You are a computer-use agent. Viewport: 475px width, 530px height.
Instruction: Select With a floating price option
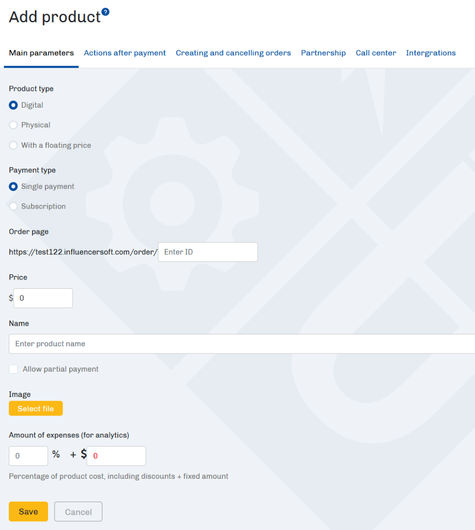click(13, 145)
